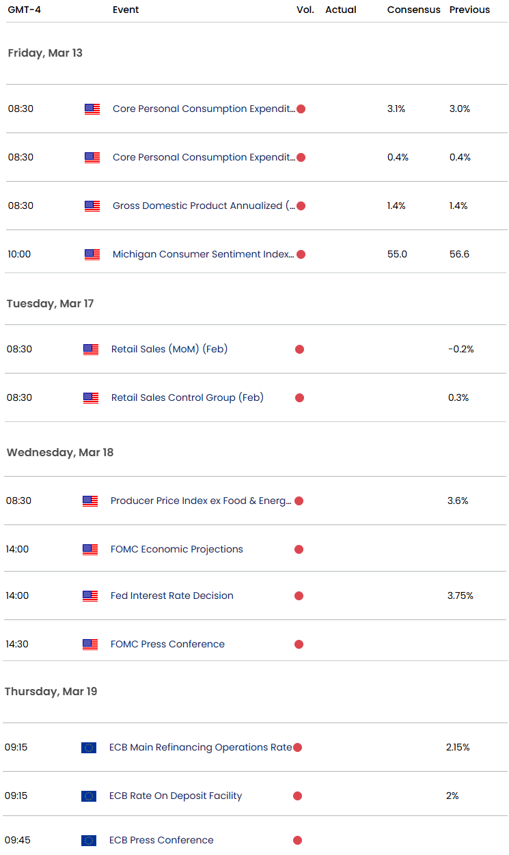The width and height of the screenshot is (509, 855).
Task: Click the US flag beside FOMC Economic Projections
Action: point(90,550)
